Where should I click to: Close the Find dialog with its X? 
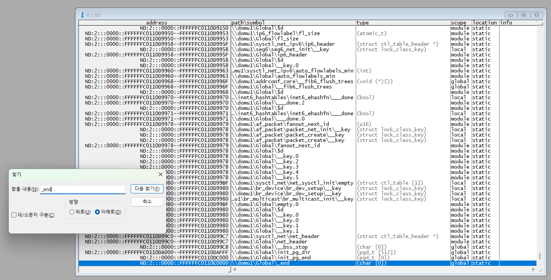coord(161,174)
